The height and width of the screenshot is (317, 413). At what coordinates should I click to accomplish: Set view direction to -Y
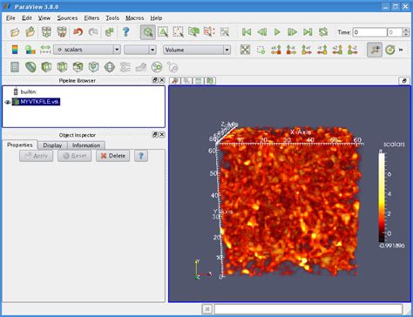322,50
